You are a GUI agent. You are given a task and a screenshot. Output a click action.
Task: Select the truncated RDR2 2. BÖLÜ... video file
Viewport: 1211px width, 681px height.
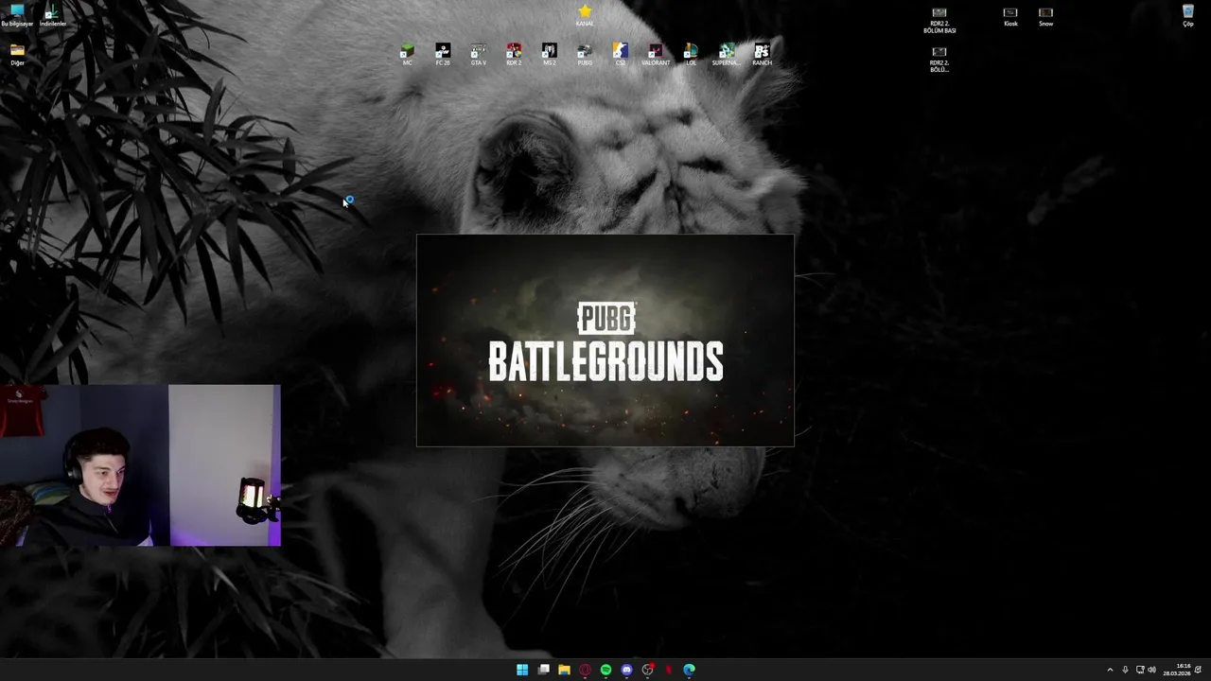click(x=939, y=59)
